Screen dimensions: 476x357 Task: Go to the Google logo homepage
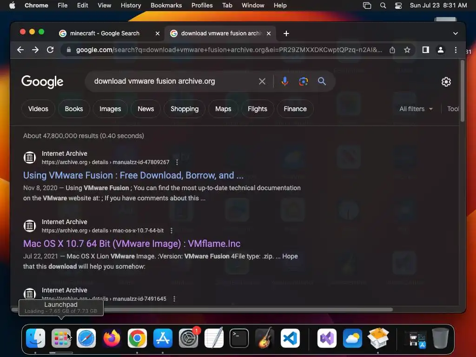(42, 82)
